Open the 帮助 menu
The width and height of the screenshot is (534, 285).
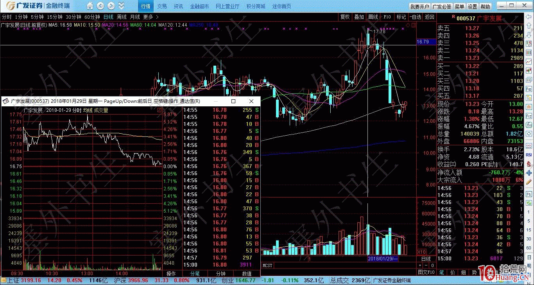point(485,7)
